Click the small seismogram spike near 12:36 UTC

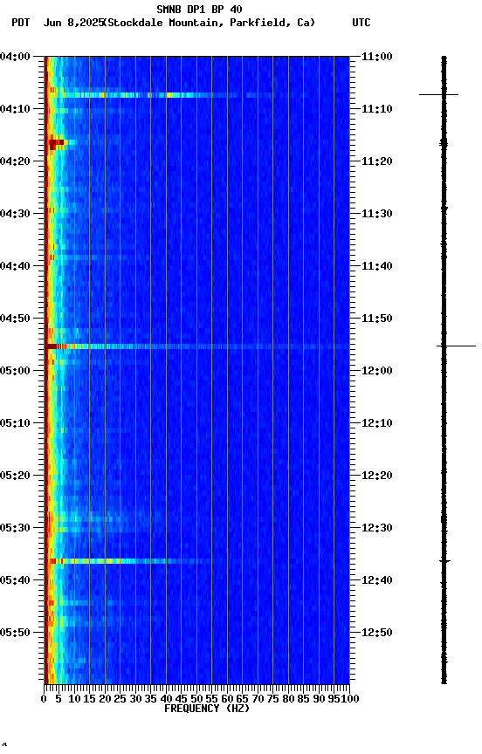click(x=444, y=561)
